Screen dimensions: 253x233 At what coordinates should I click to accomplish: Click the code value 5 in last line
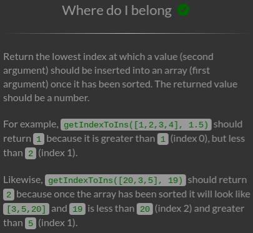pyautogui.click(x=31, y=224)
